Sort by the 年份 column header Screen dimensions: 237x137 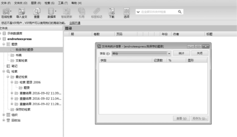165,34
